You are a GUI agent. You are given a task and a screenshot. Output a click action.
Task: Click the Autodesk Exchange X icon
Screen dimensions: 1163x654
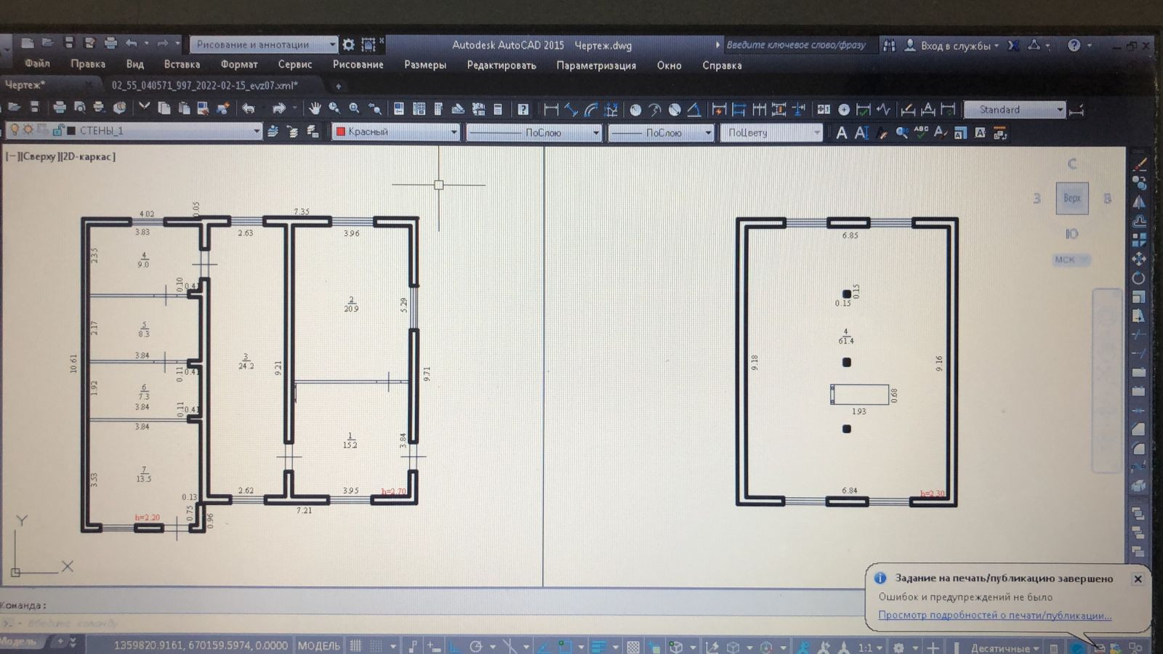(x=1013, y=46)
